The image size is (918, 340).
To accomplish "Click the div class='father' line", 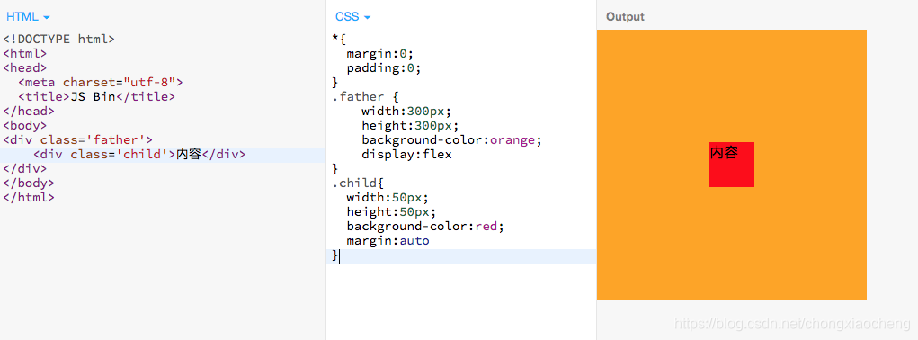I will [78, 139].
